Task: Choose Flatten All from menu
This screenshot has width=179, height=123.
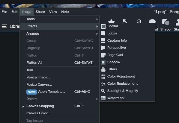Action: point(59,63)
